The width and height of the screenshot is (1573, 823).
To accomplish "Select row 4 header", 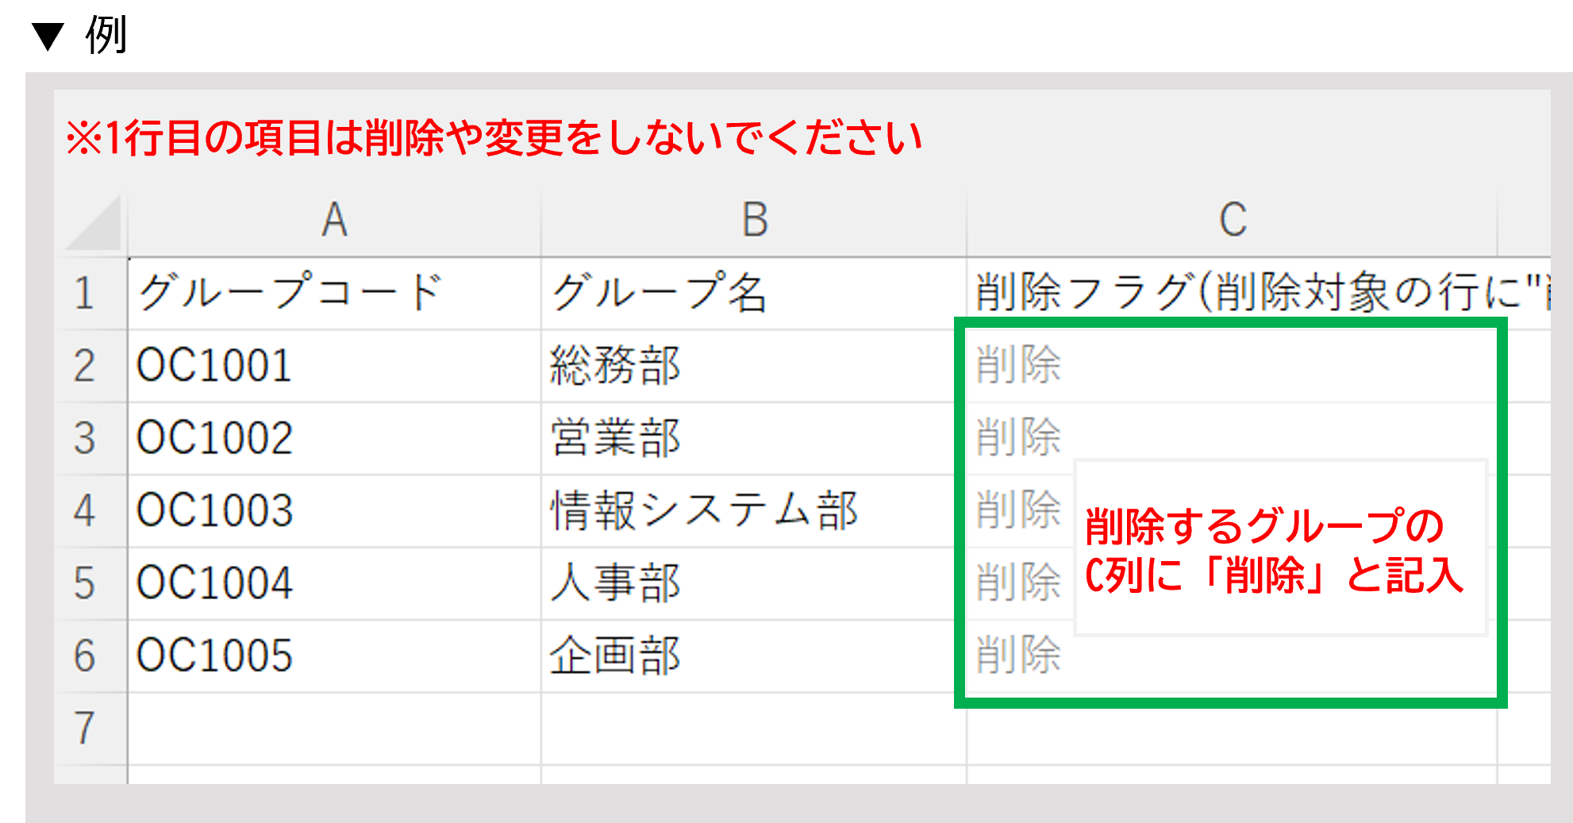I will 86,511.
